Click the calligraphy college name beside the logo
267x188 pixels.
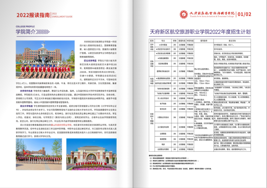(x=212, y=13)
